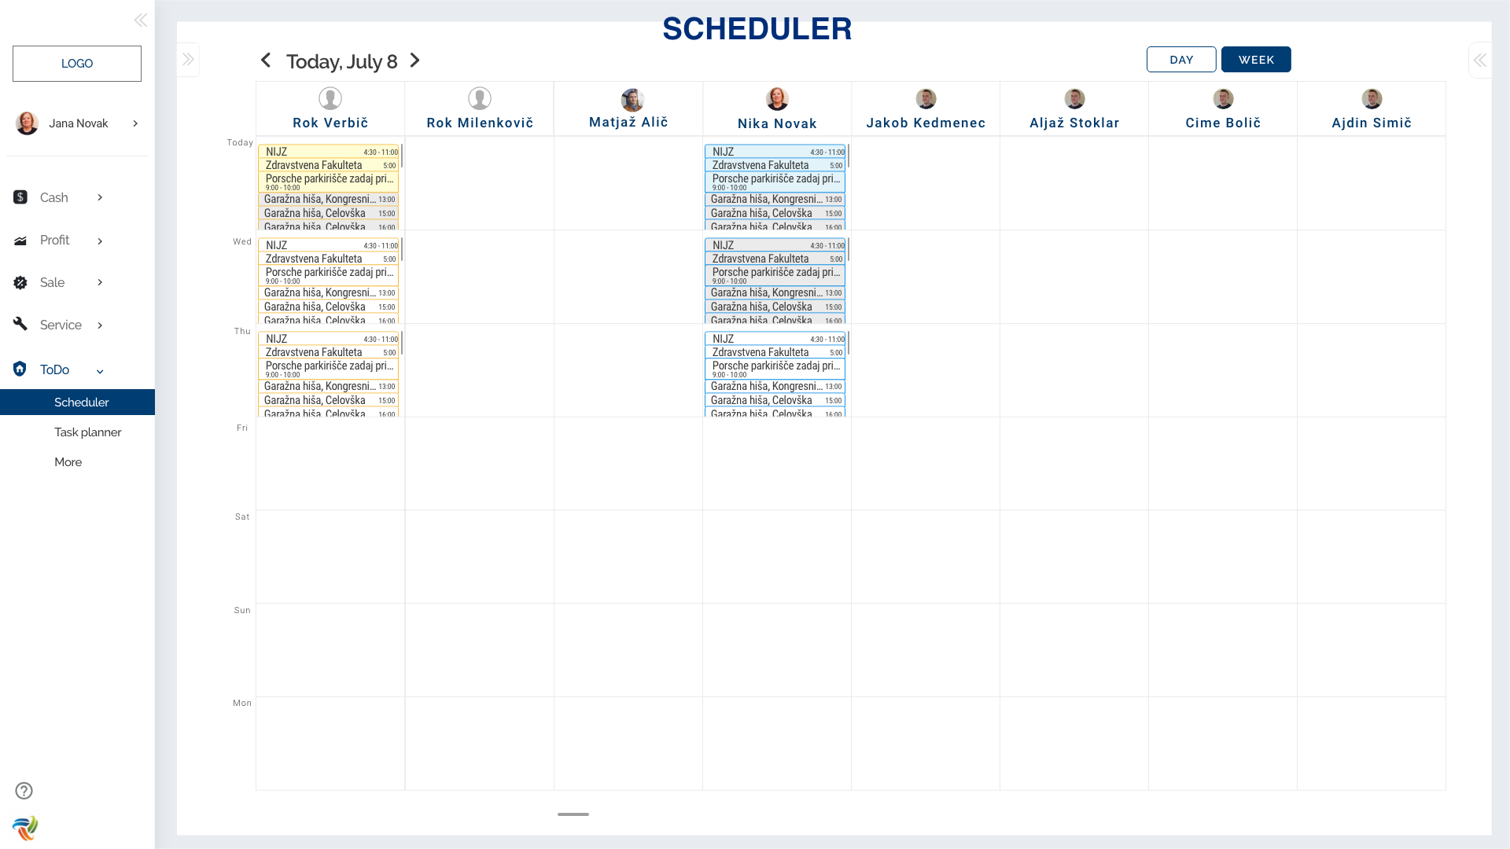Screen dimensions: 1510x849
Task: Drag the horizontal scrollbar at bottom
Action: click(572, 813)
